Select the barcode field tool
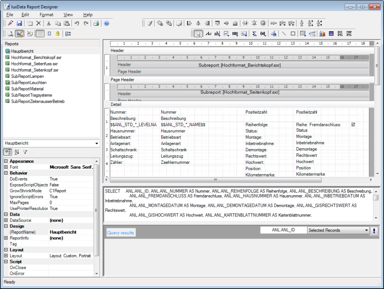The width and height of the screenshot is (384, 289). pos(235,34)
